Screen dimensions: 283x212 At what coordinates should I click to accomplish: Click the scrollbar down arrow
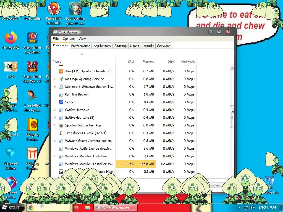pos(232,176)
